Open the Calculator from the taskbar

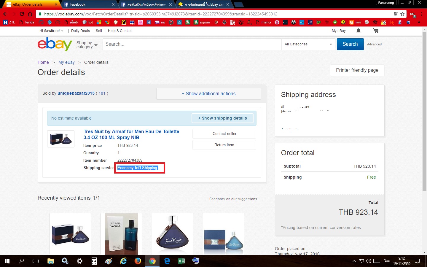point(94,261)
